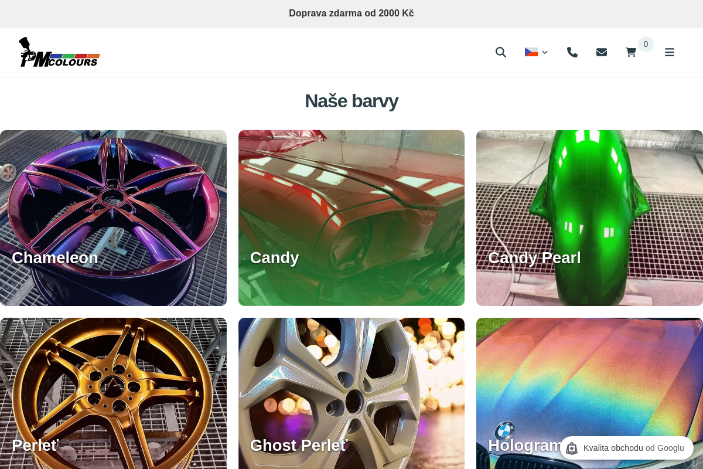Click the cart item count badge

coord(646,44)
